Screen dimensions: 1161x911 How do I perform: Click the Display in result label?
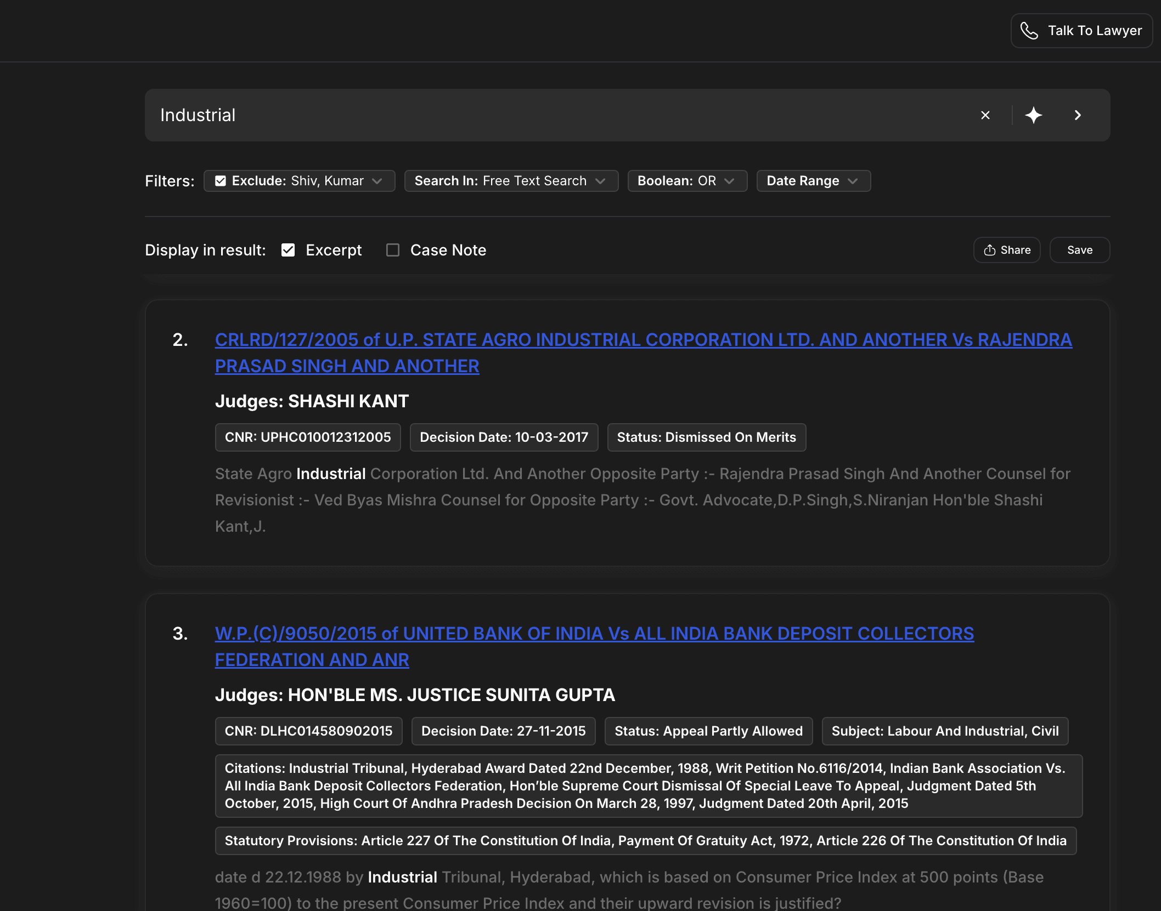coord(205,250)
